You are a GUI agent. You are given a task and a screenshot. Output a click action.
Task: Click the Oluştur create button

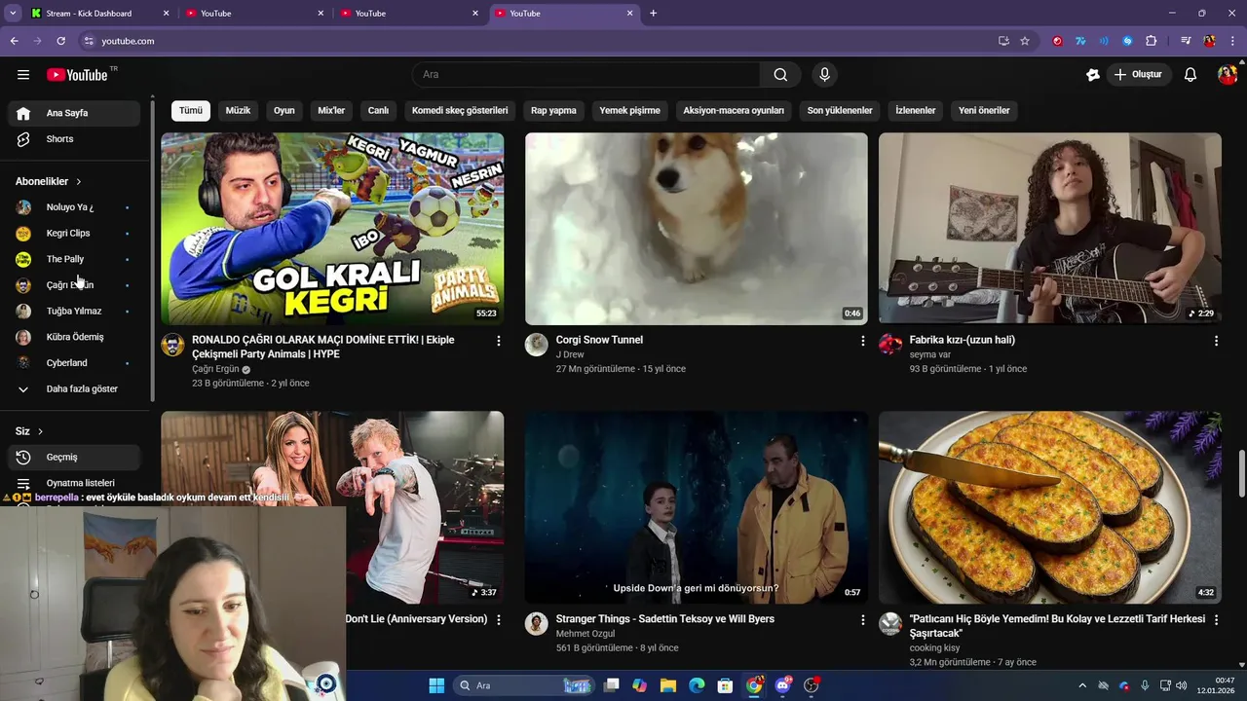(1138, 75)
